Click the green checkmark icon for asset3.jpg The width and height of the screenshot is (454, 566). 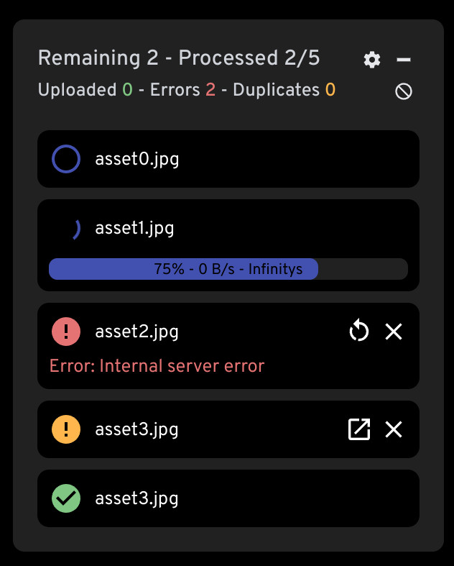[x=66, y=498]
